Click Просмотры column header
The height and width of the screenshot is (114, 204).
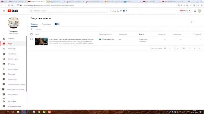coord(162,34)
